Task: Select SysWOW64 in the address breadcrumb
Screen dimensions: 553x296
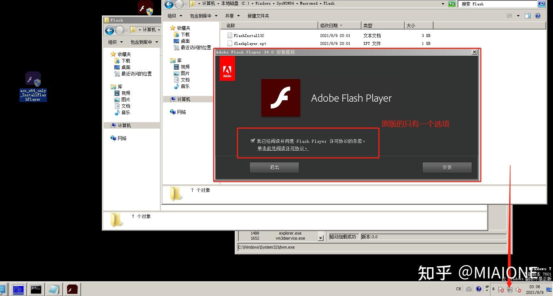Action: 285,4
